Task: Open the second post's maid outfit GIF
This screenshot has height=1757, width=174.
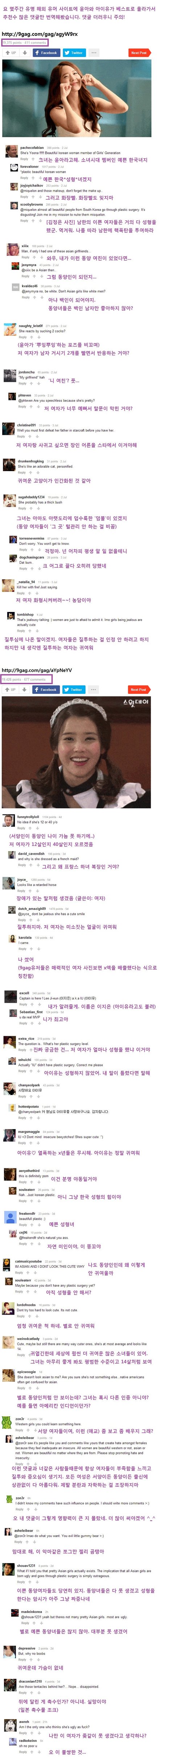Action: pyautogui.click(x=76, y=752)
